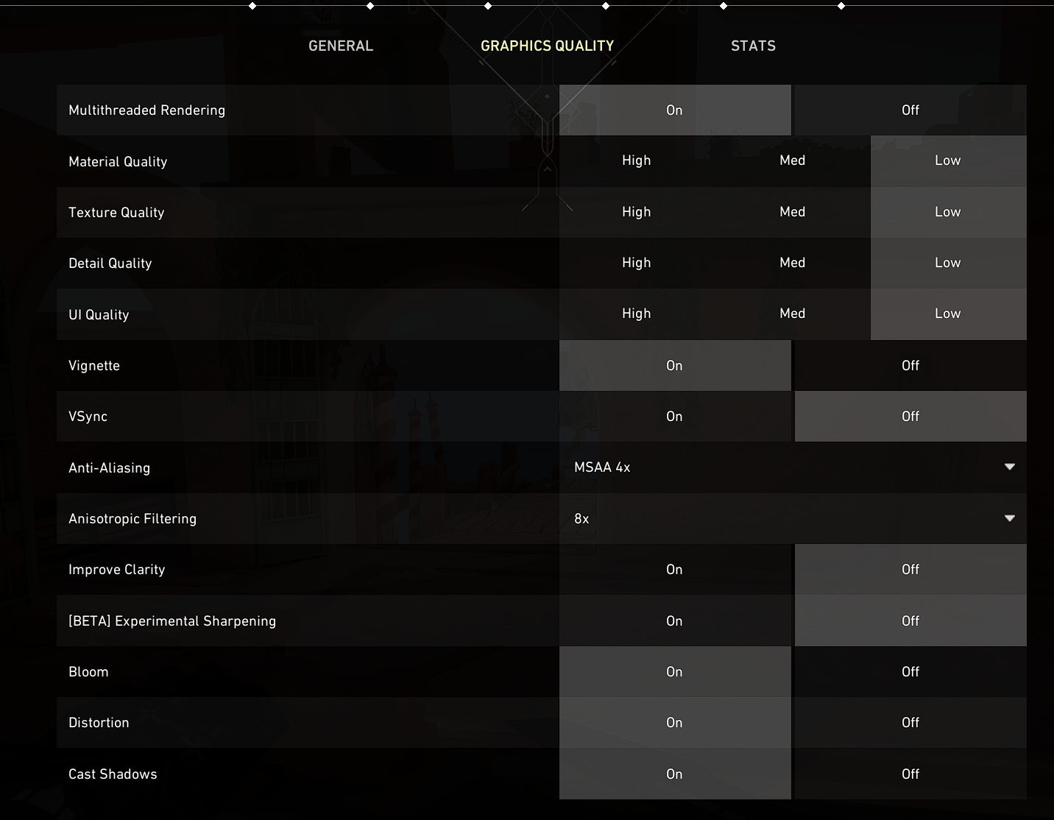The image size is (1054, 820).
Task: Set Detail Quality to High
Action: pyautogui.click(x=637, y=263)
